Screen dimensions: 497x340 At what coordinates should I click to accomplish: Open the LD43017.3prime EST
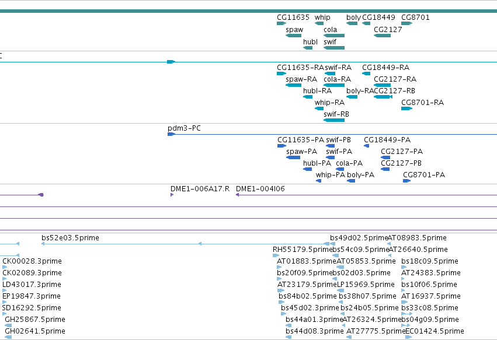(5, 290)
